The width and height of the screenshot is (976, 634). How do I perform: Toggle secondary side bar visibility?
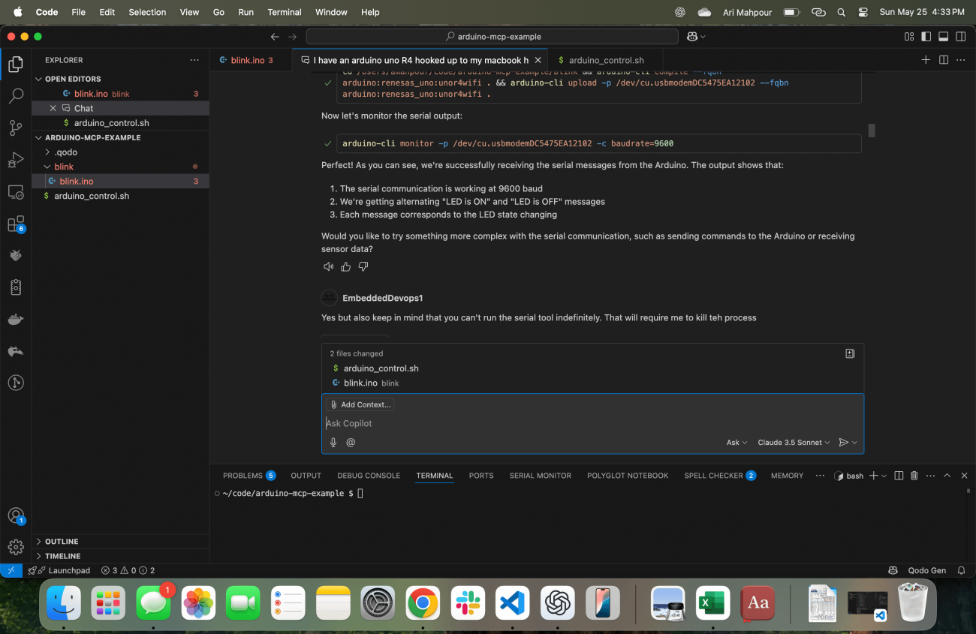[x=961, y=36]
